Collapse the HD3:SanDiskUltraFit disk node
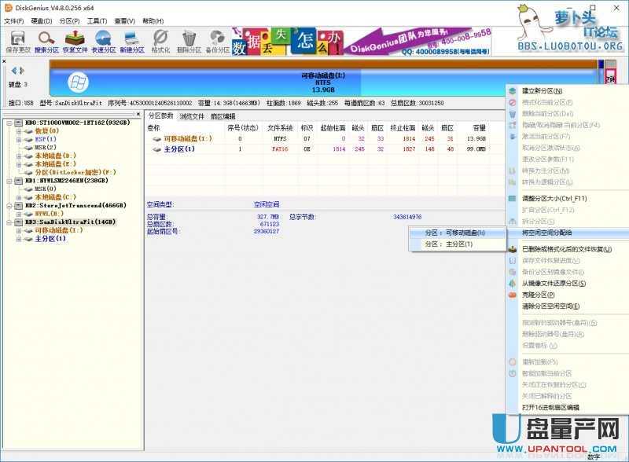629x462 pixels. click(9, 222)
